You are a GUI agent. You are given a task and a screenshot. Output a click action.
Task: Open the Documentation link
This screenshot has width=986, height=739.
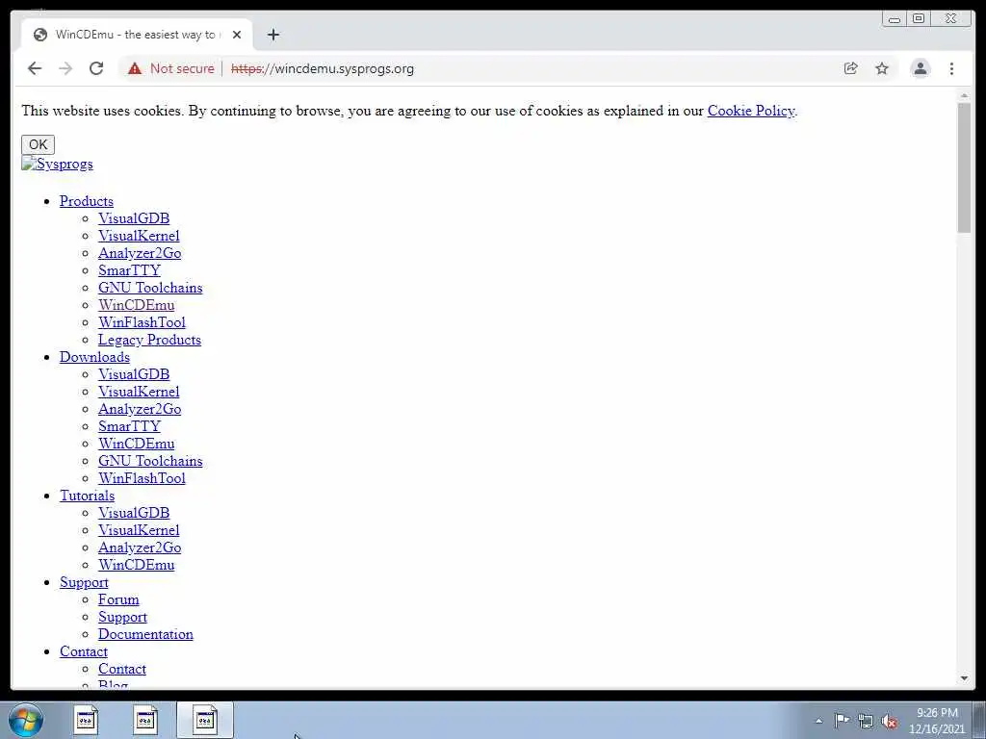(x=145, y=635)
